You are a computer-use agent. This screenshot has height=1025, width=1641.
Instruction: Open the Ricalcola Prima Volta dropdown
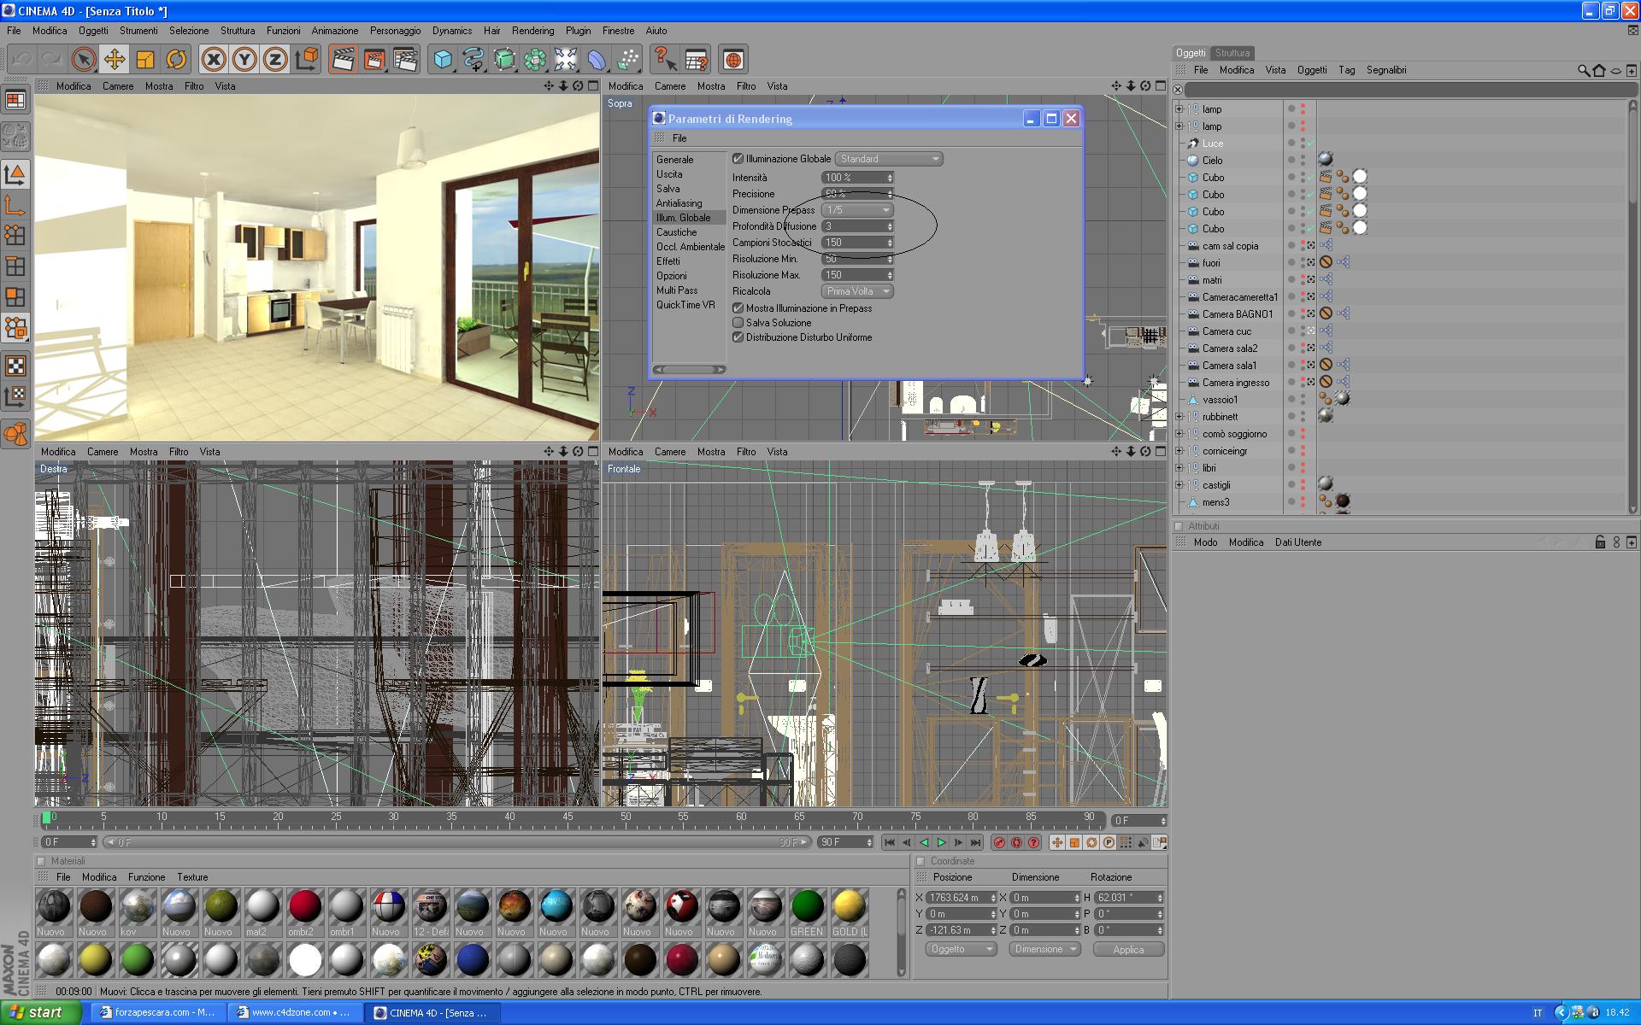point(857,291)
